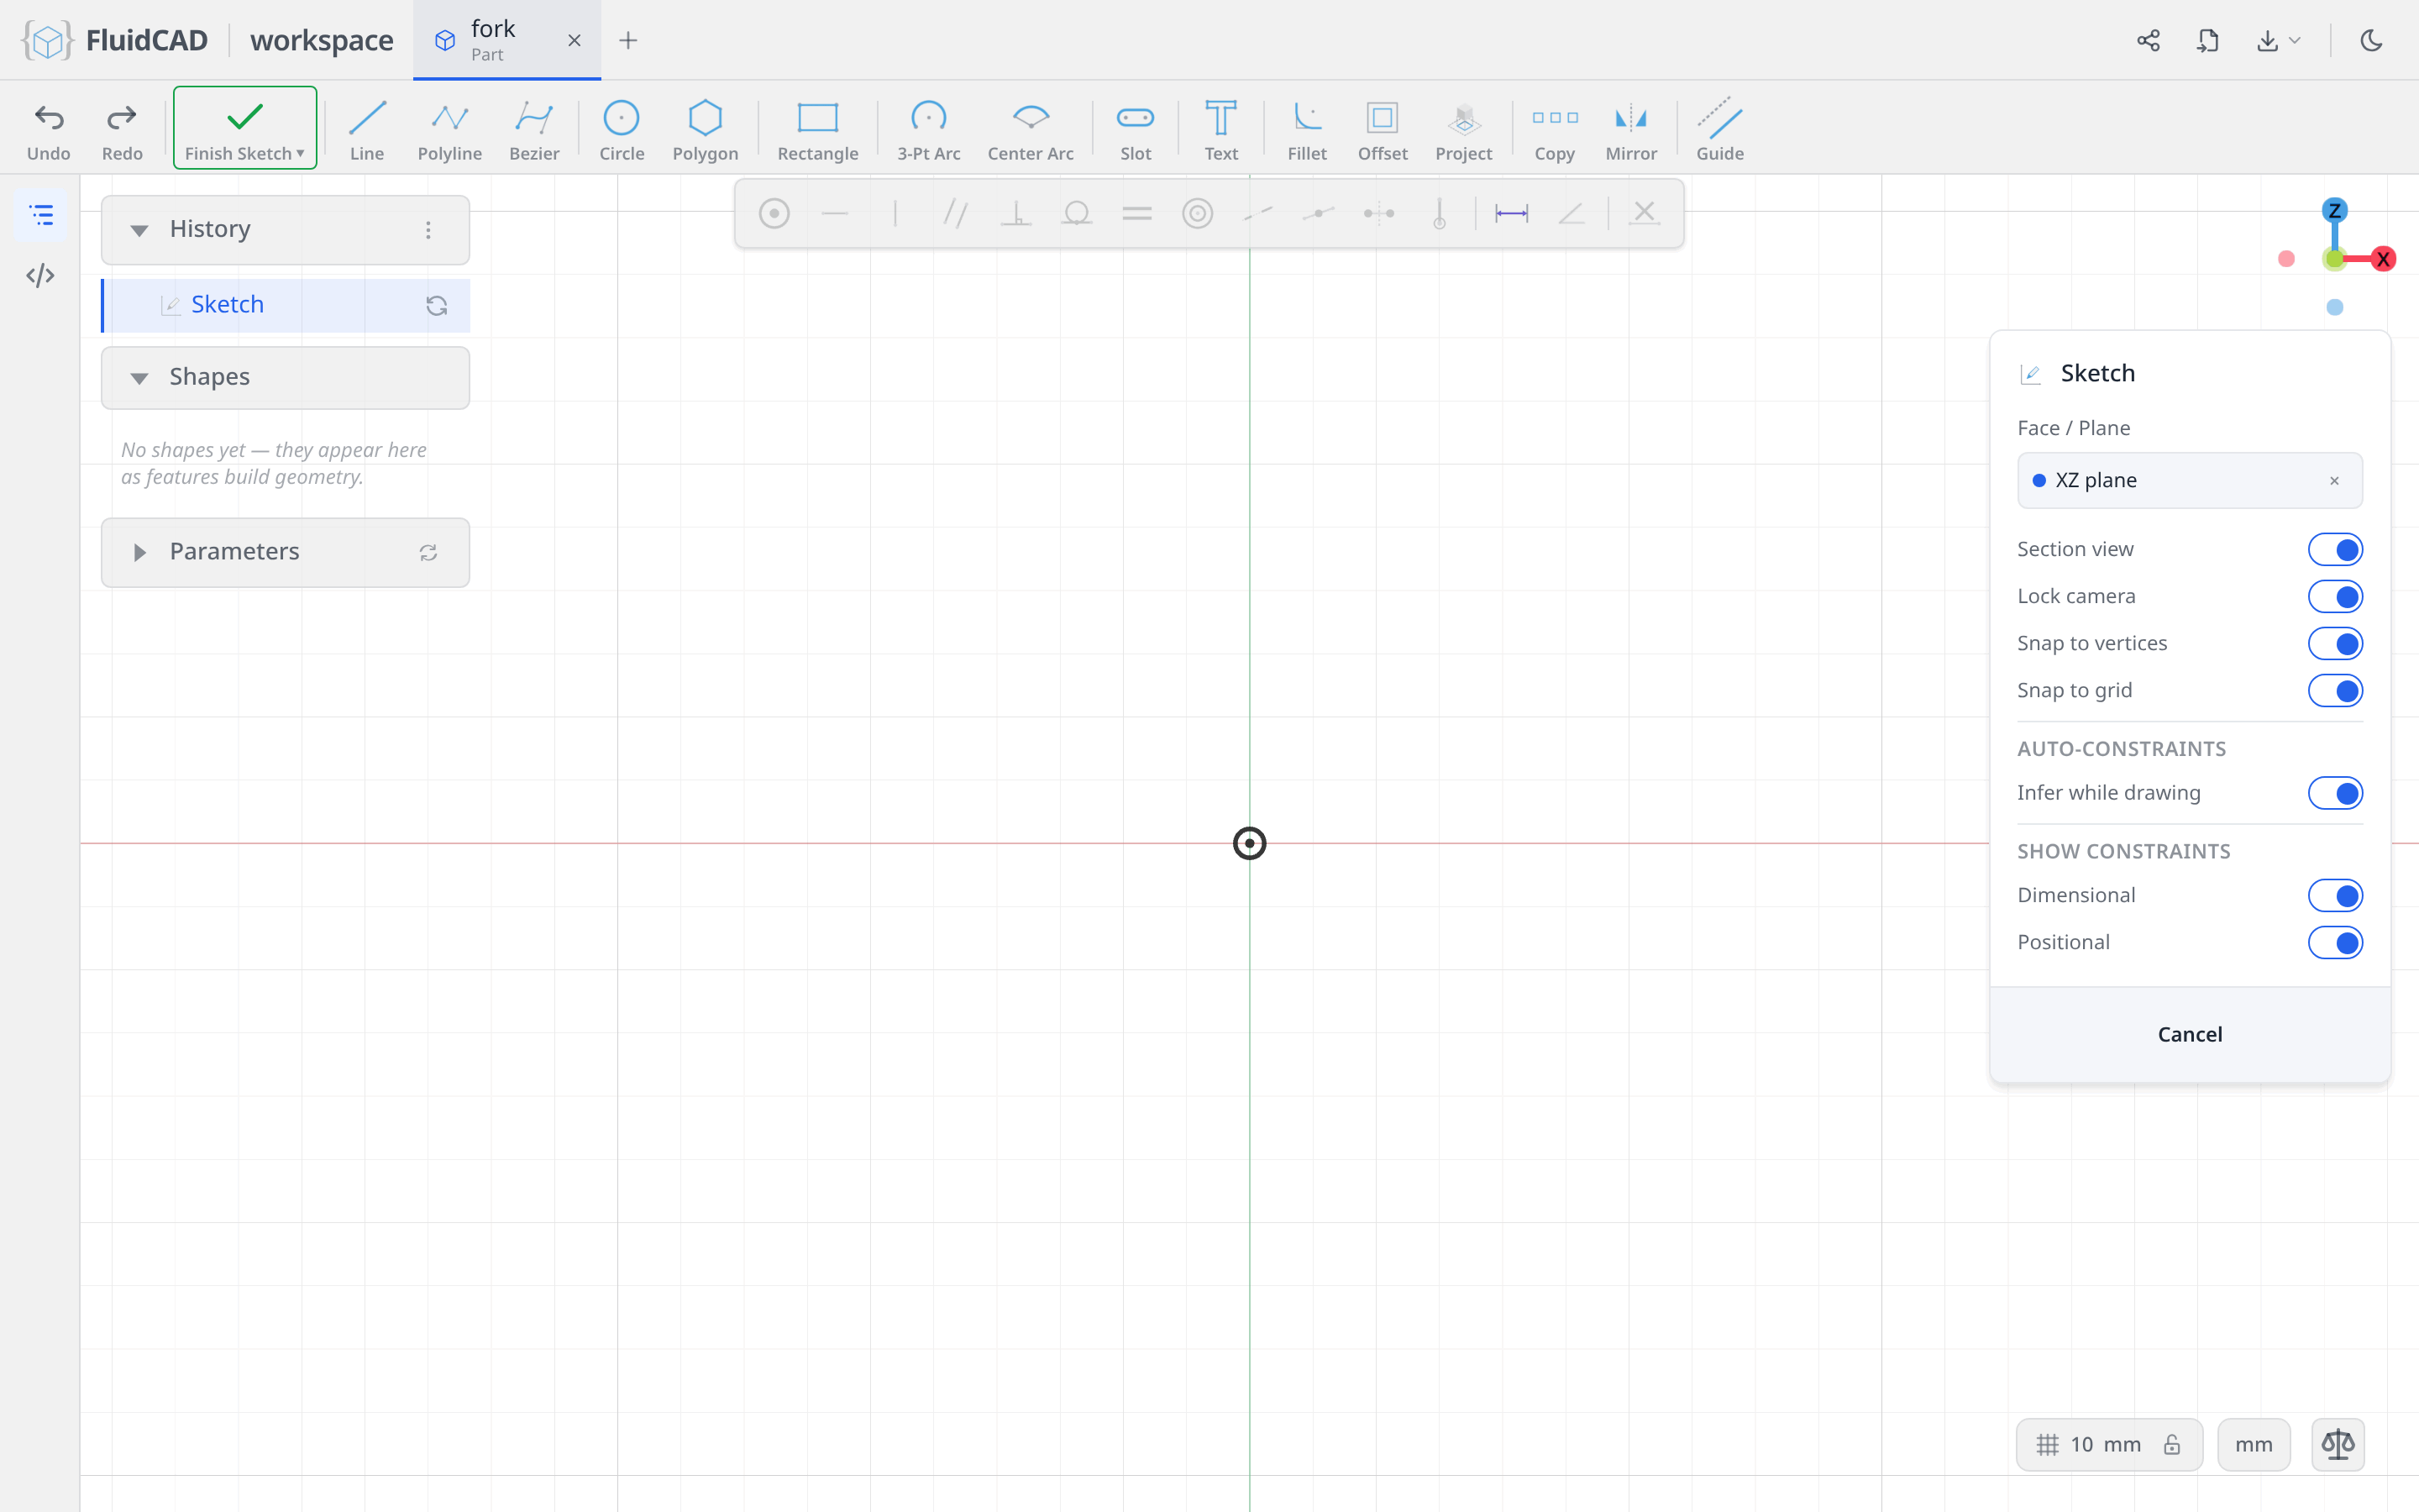Add a new tab with plus
The image size is (2419, 1512).
(627, 40)
